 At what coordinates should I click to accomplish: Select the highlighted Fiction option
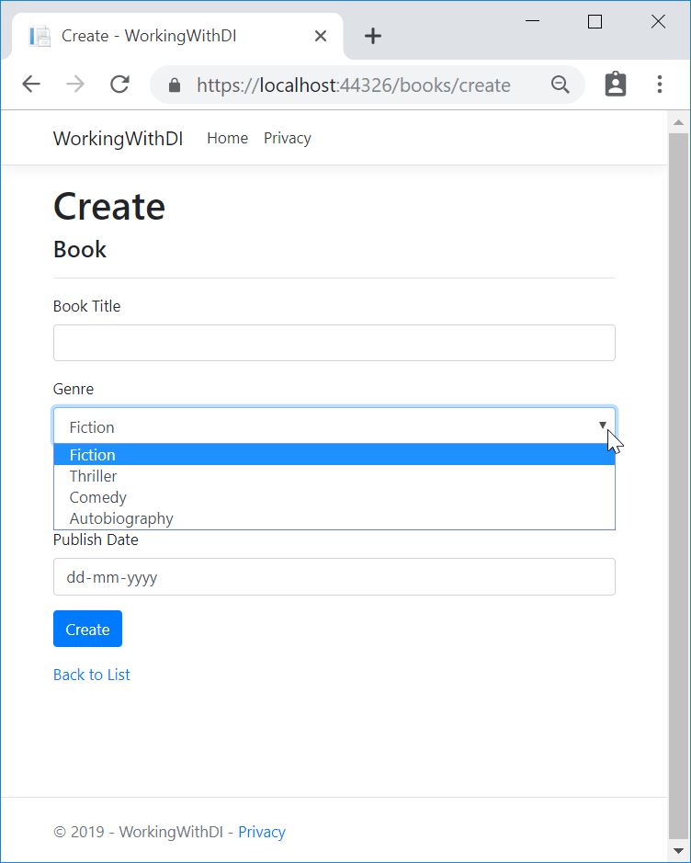click(x=92, y=455)
